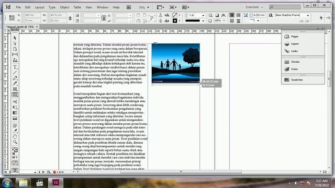
Task: Select the Gap tool
Action: (x=15, y=54)
